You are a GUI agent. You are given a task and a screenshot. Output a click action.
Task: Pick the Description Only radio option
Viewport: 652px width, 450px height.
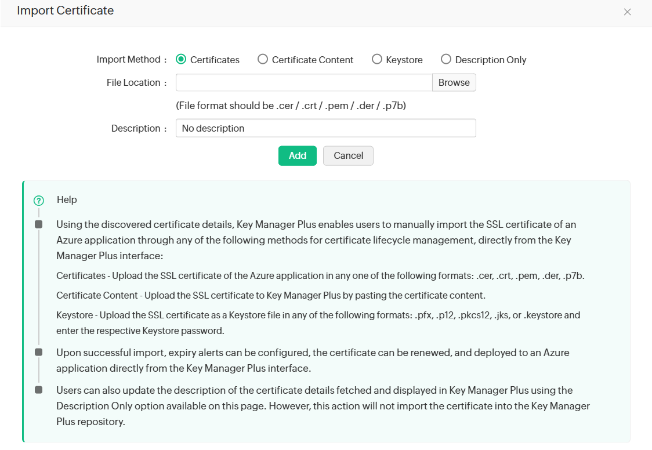tap(446, 59)
